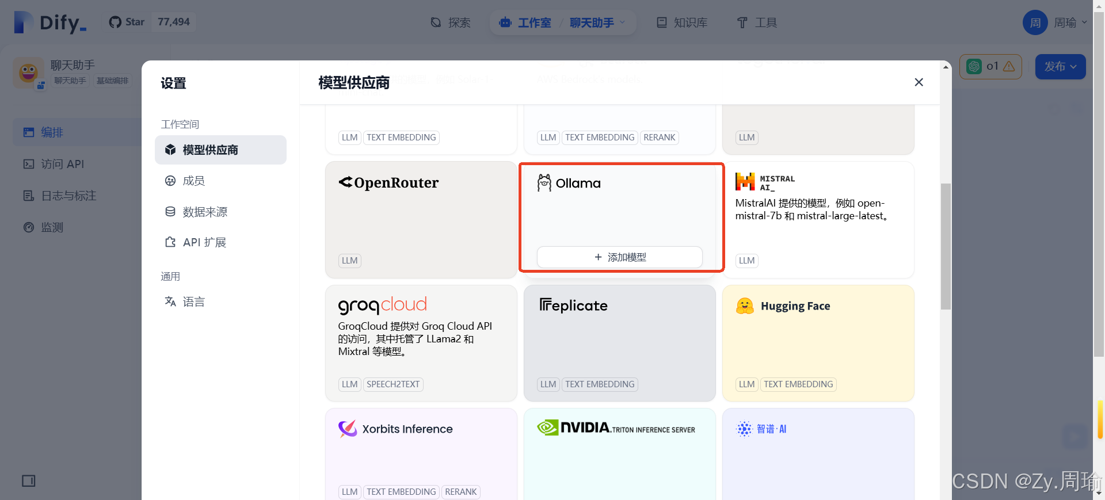Open the 探索 explore tab
This screenshot has width=1105, height=500.
[x=451, y=22]
